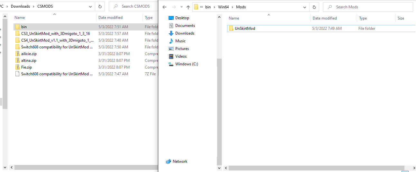Click '5/3/2022 7:51 AM' date of bin

pyautogui.click(x=113, y=27)
